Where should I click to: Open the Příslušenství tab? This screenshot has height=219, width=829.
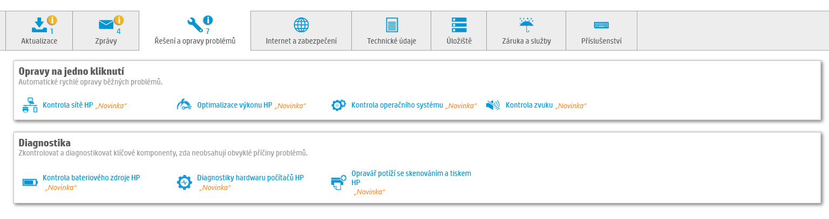(601, 41)
